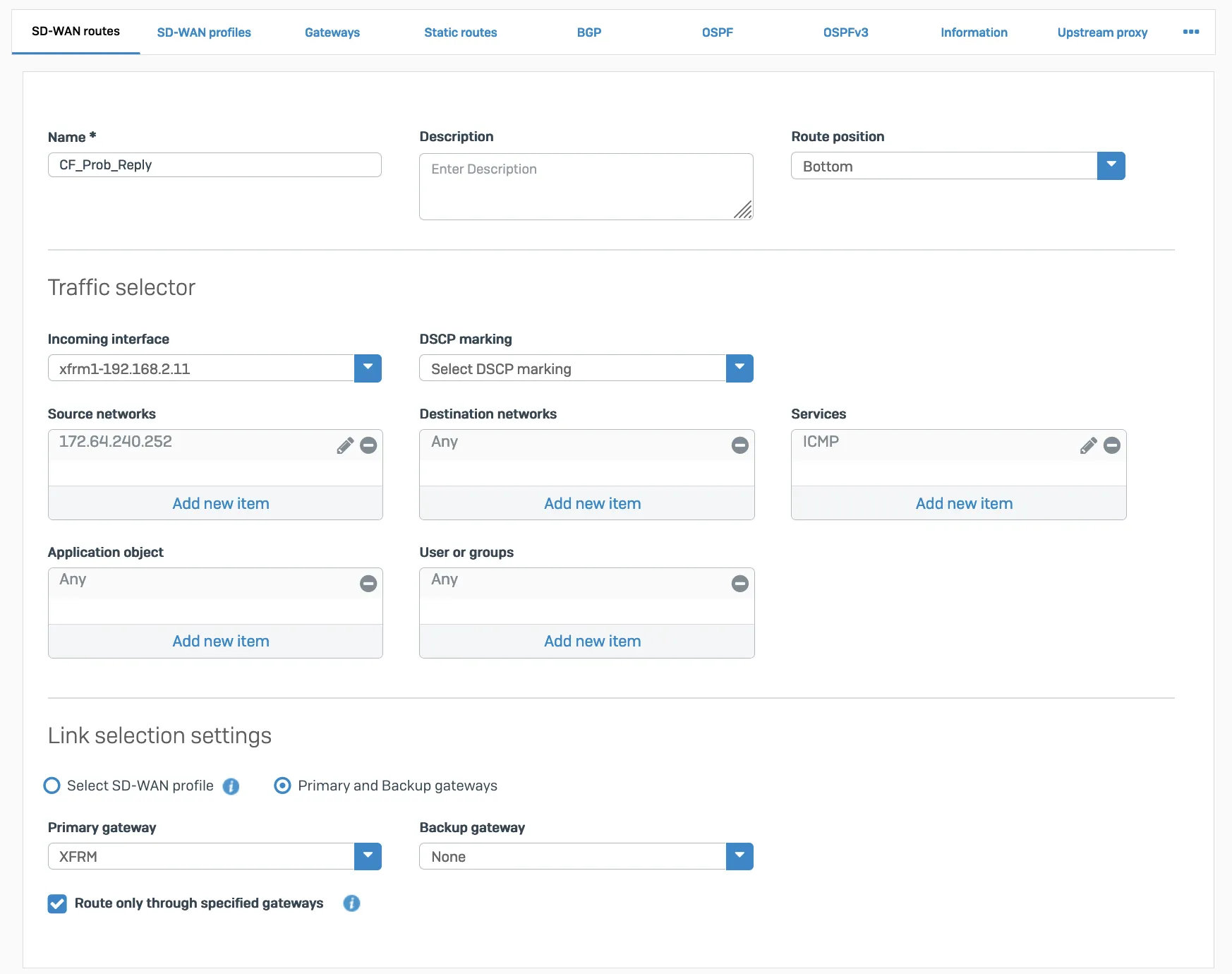The width and height of the screenshot is (1232, 974).
Task: Uncheck Route only through specified gateways
Action: click(57, 903)
